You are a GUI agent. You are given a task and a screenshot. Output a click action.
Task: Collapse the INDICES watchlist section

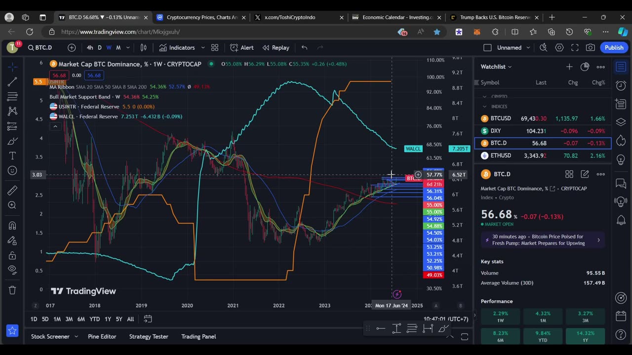click(x=484, y=106)
